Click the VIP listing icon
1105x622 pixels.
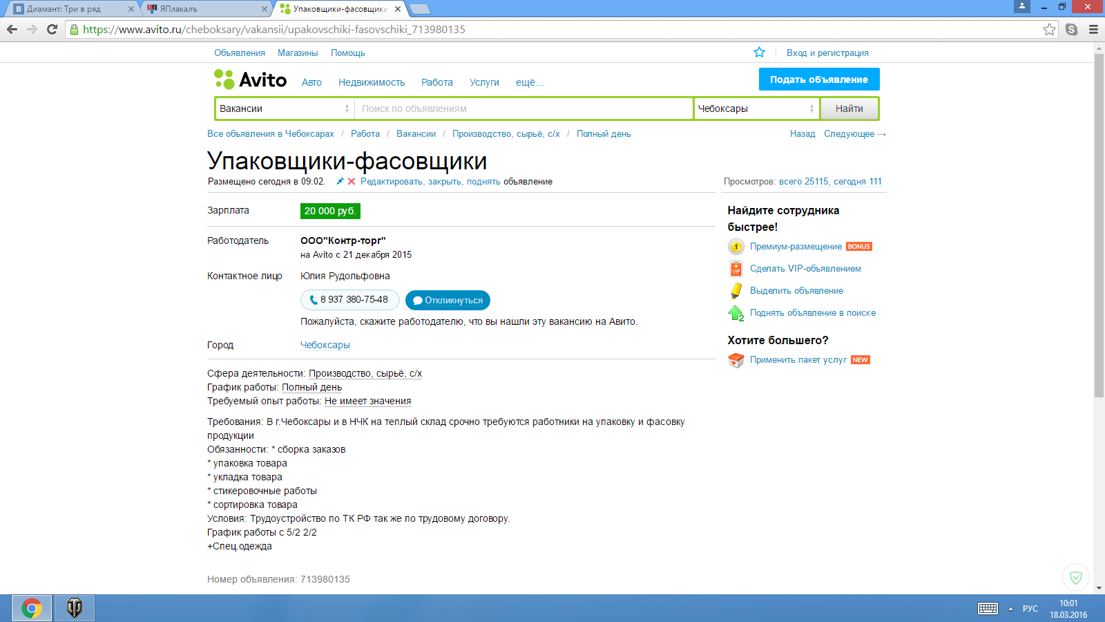coord(736,269)
